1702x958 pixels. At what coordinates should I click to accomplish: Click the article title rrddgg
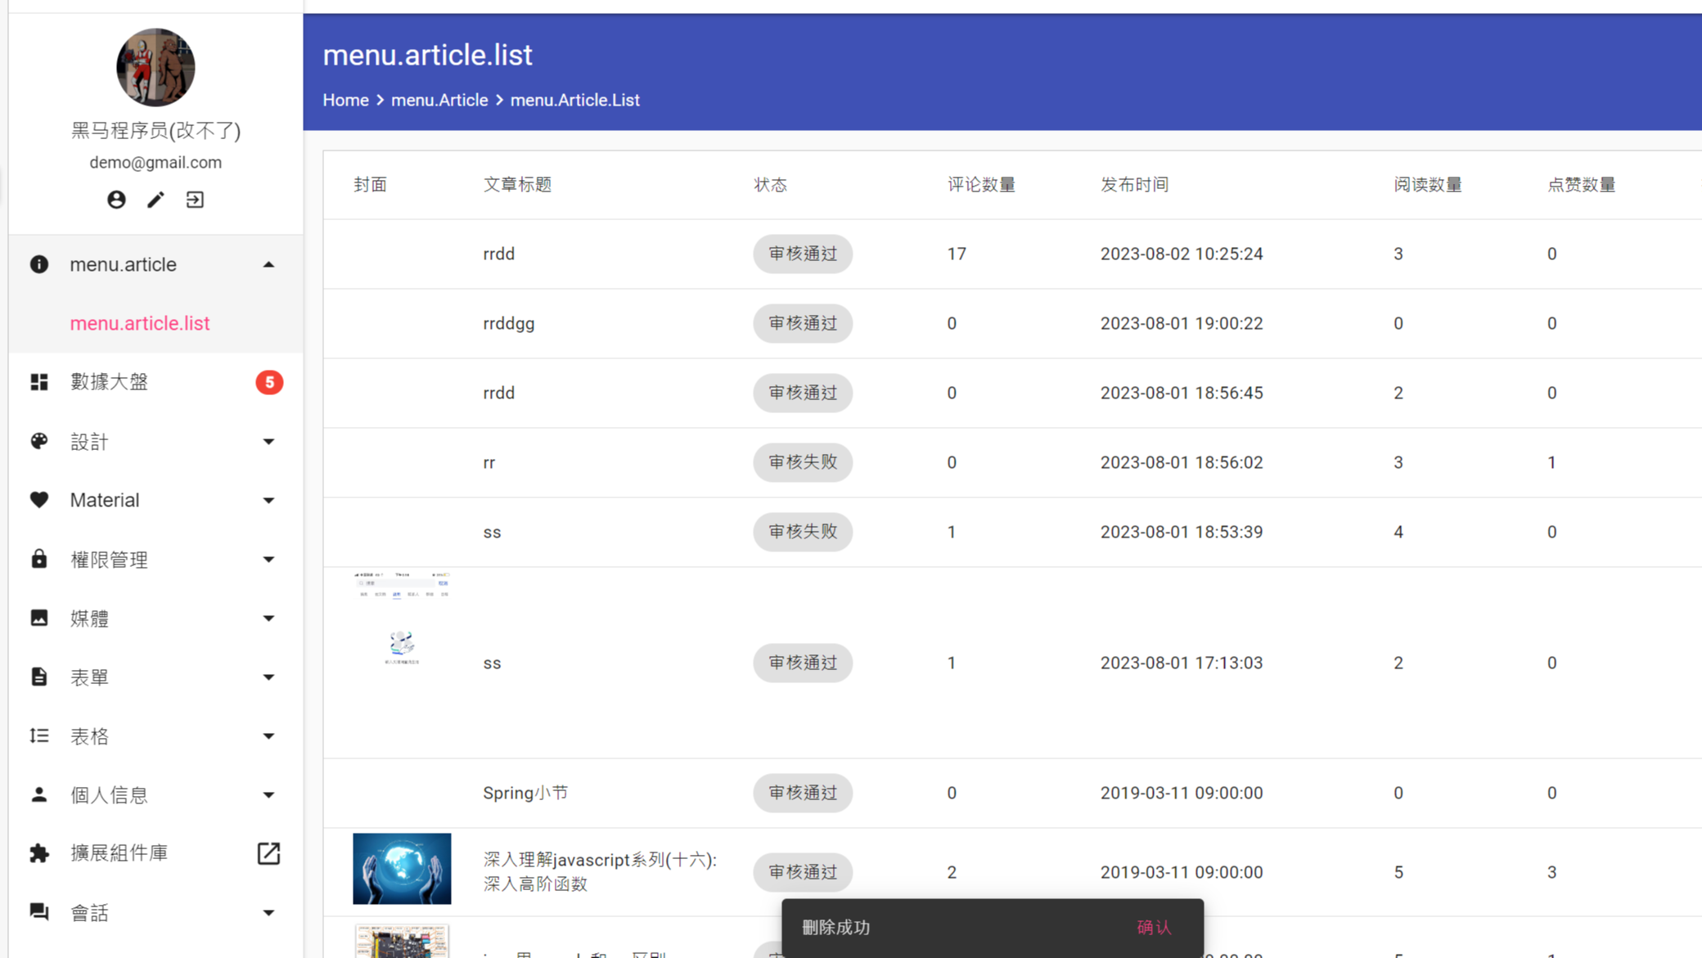[x=509, y=323]
